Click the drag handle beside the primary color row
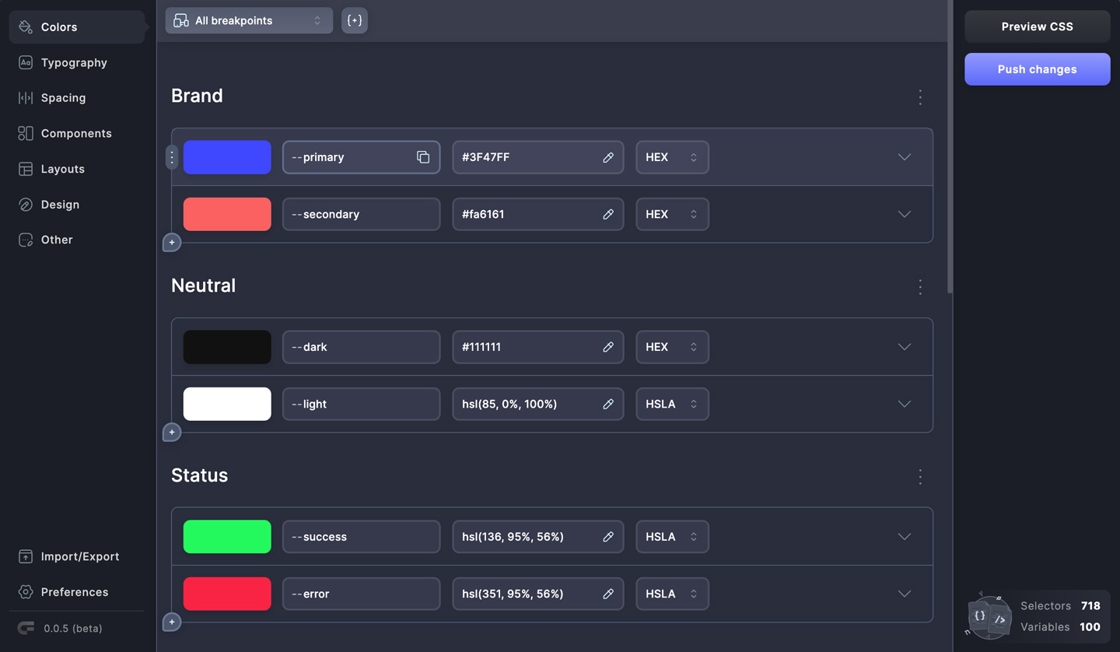Viewport: 1120px width, 652px height. 172,157
